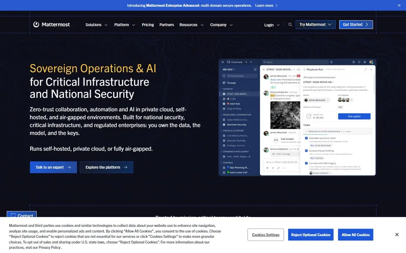Go back using the chevron beside Playbook Run
This screenshot has width=406, height=253.
point(304,70)
